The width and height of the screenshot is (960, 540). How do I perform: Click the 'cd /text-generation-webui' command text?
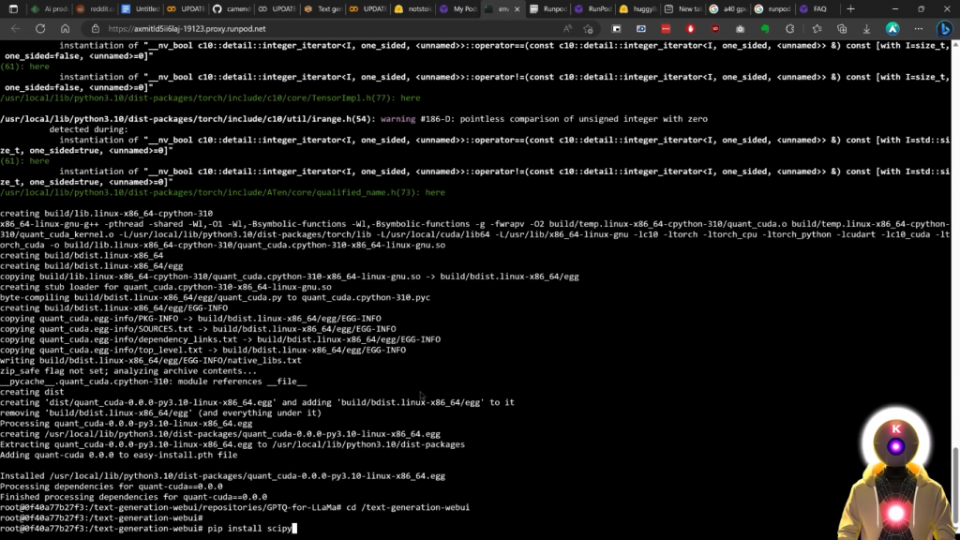[408, 507]
